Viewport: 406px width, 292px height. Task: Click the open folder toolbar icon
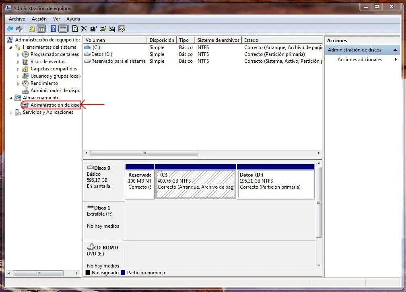(x=103, y=29)
